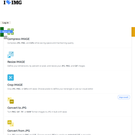Image resolution: width=135 pixels, height=135 pixels.
Task: Click the orange block at right edge
Action: (x=133, y=32)
